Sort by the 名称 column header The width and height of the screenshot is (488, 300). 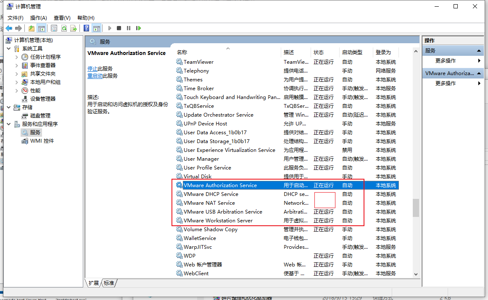tap(228, 52)
